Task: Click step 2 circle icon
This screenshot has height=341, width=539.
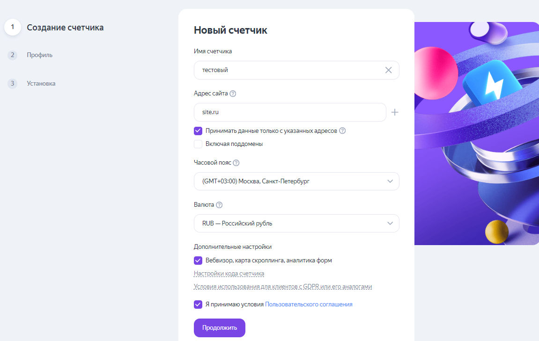Action: point(13,55)
